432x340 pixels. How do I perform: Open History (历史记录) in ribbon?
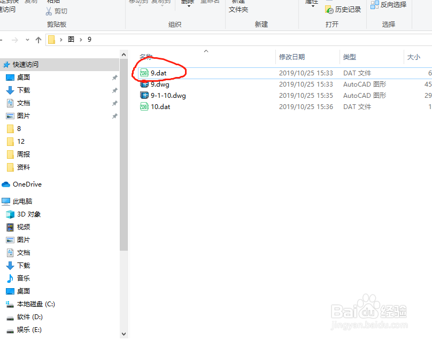(x=343, y=10)
